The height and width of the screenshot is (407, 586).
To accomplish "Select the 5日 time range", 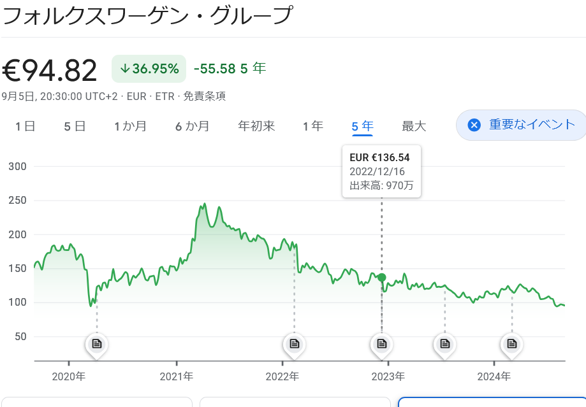I will pyautogui.click(x=75, y=125).
